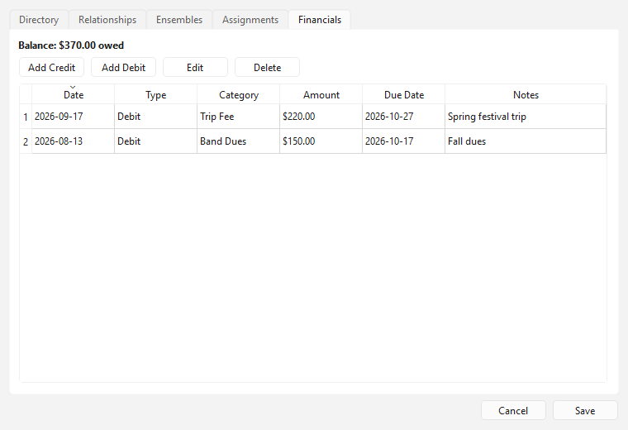Select the Band Dues category cell
The height and width of the screenshot is (430, 628).
point(238,141)
